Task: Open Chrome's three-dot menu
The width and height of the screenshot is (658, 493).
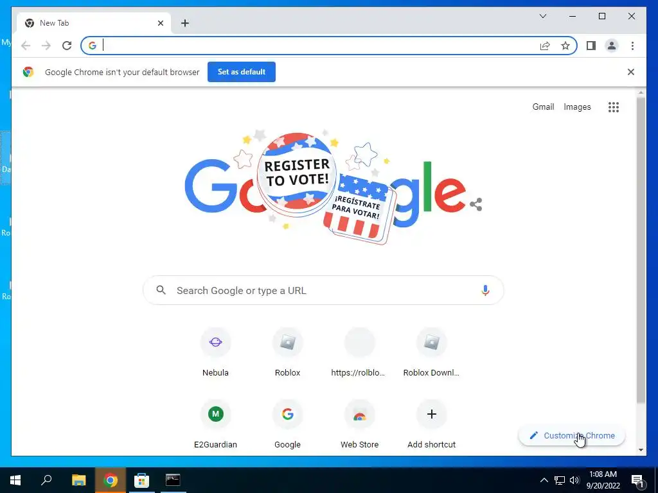Action: (632, 46)
